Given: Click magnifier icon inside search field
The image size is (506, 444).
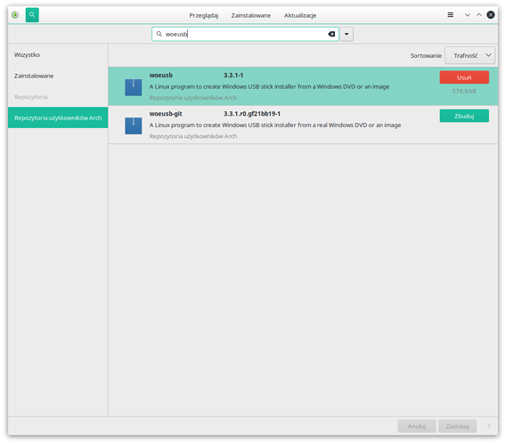Looking at the screenshot, I should 159,34.
